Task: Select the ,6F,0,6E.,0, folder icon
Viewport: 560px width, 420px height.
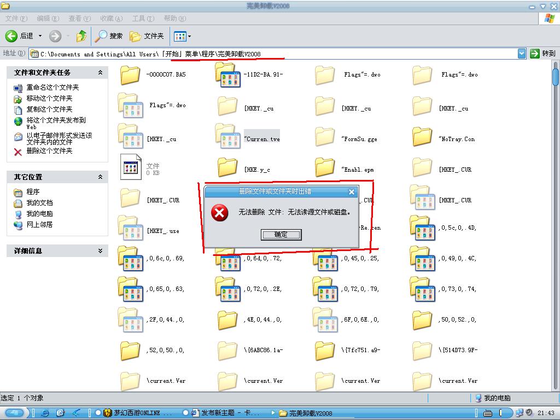Action: (325, 320)
